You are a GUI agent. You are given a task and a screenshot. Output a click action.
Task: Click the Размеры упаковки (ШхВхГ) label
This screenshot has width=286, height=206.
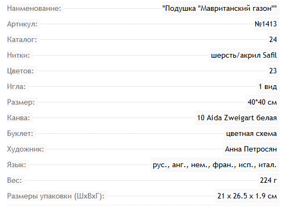(56, 196)
